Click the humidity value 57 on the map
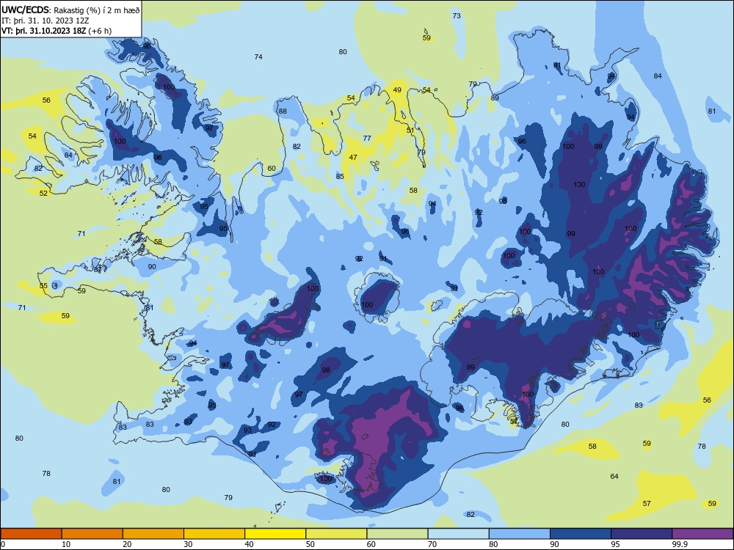 coord(647,504)
